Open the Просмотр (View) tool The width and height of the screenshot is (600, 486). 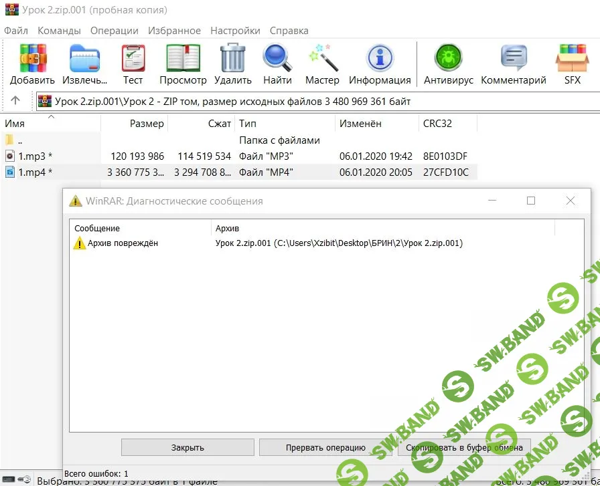tap(183, 64)
